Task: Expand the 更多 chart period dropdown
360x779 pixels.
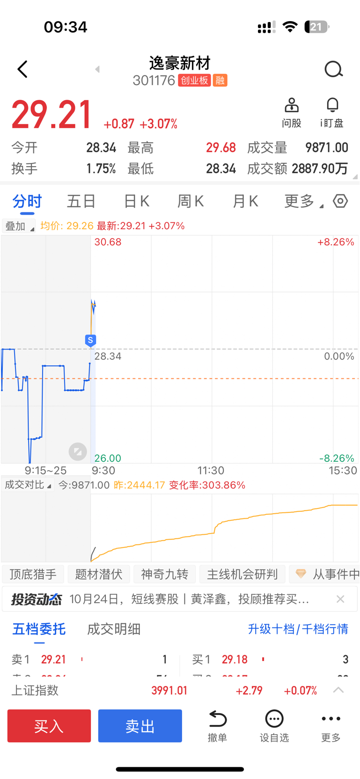Action: (303, 202)
